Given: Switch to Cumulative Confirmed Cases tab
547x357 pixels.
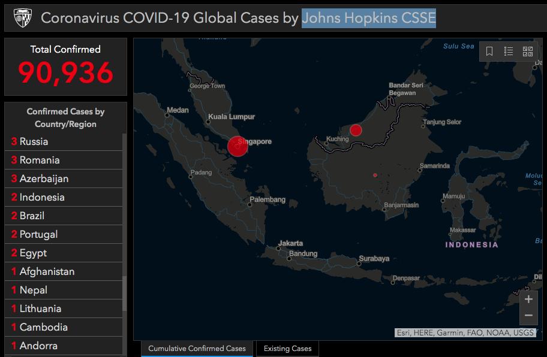Looking at the screenshot, I should [197, 349].
